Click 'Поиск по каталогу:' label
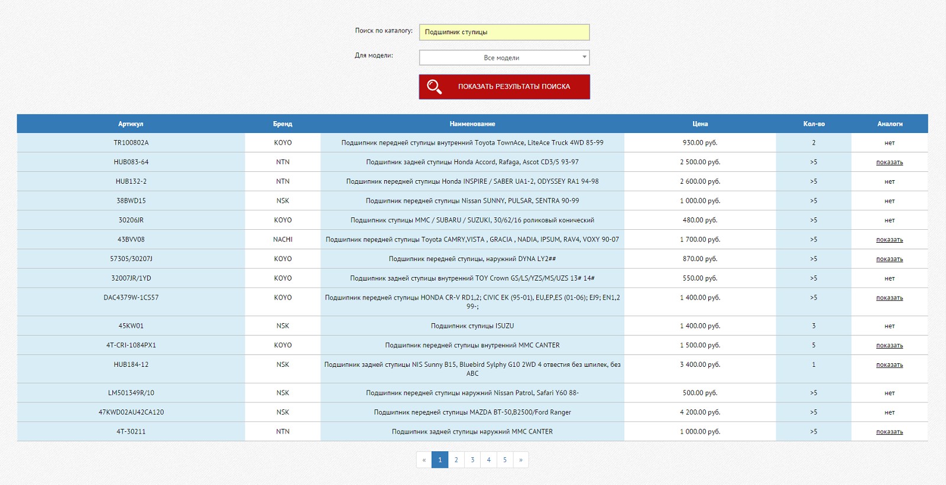Viewport: 946px width, 485px height. tap(384, 30)
